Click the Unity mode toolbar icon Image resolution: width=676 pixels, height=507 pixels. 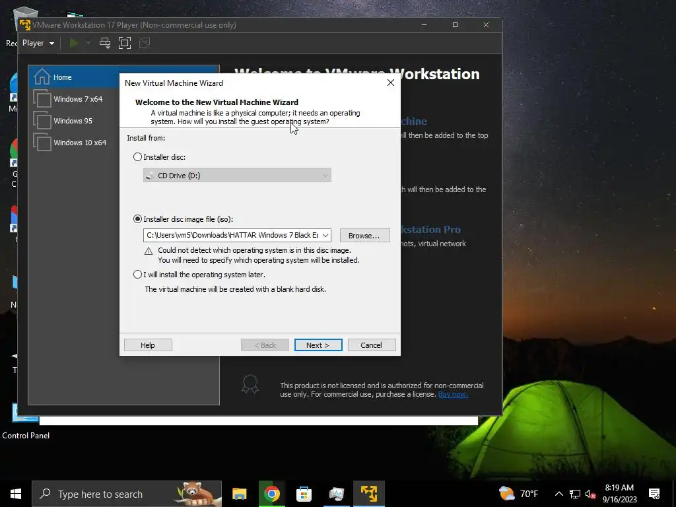tap(145, 43)
